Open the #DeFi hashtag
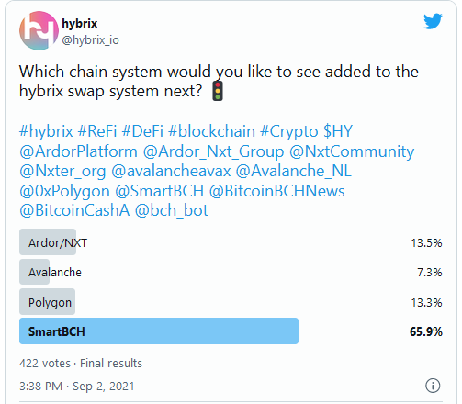This screenshot has width=462, height=404. tap(142, 131)
